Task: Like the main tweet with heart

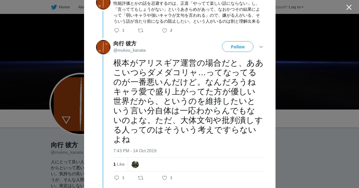Action: point(165,178)
